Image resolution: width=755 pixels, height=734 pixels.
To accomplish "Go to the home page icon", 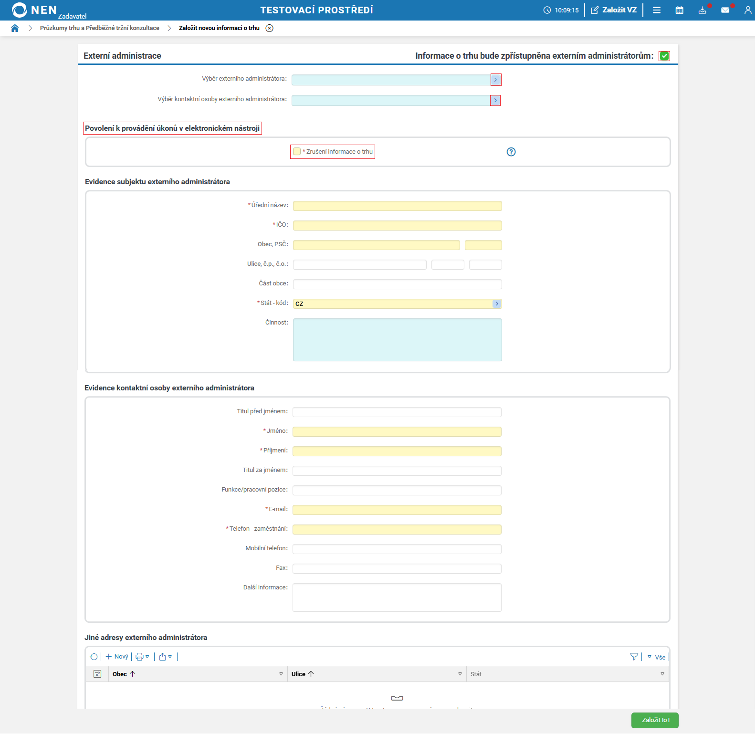I will coord(15,28).
